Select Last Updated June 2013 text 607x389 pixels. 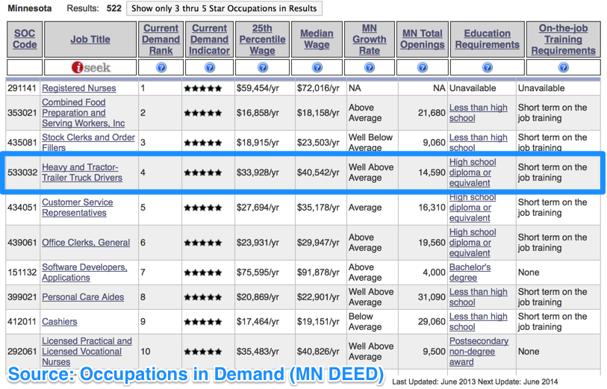coord(432,382)
